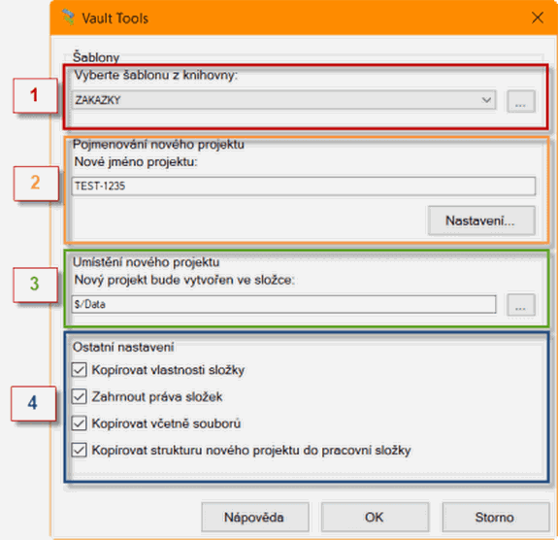The width and height of the screenshot is (558, 540).
Task: Select the ZAKAZKY template combo box
Action: [283, 100]
